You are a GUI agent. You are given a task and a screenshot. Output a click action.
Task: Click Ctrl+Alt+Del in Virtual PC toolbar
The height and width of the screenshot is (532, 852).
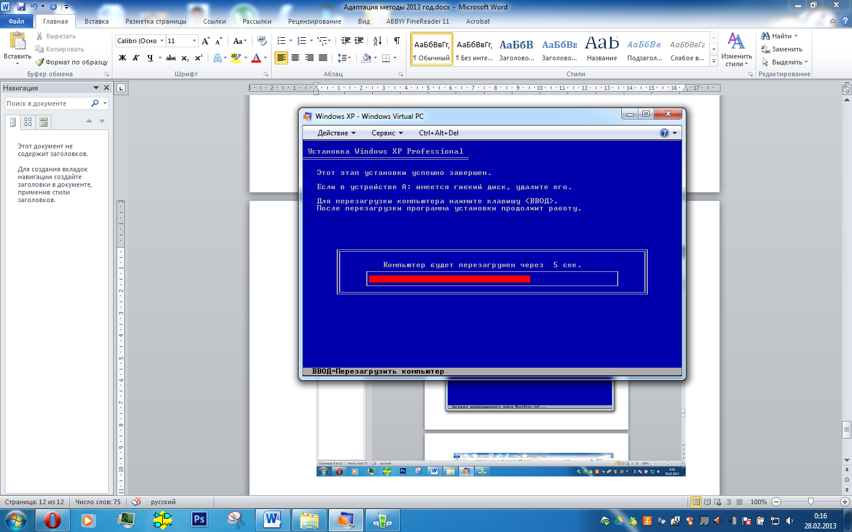[438, 133]
